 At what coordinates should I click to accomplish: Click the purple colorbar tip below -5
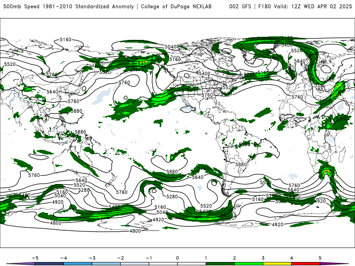tap(21, 264)
